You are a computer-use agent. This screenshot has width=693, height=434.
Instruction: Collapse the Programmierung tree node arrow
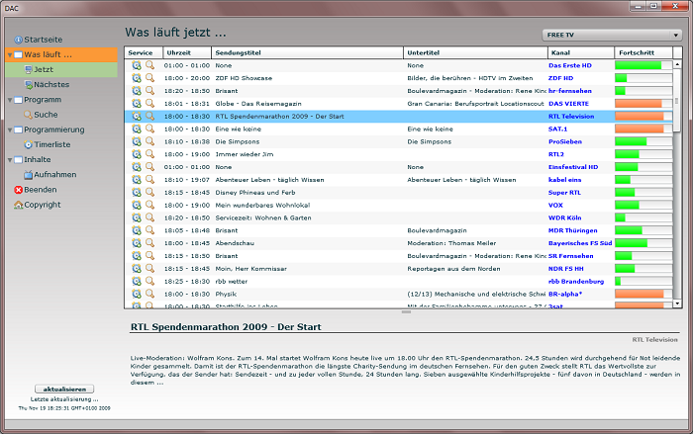tap(10, 130)
